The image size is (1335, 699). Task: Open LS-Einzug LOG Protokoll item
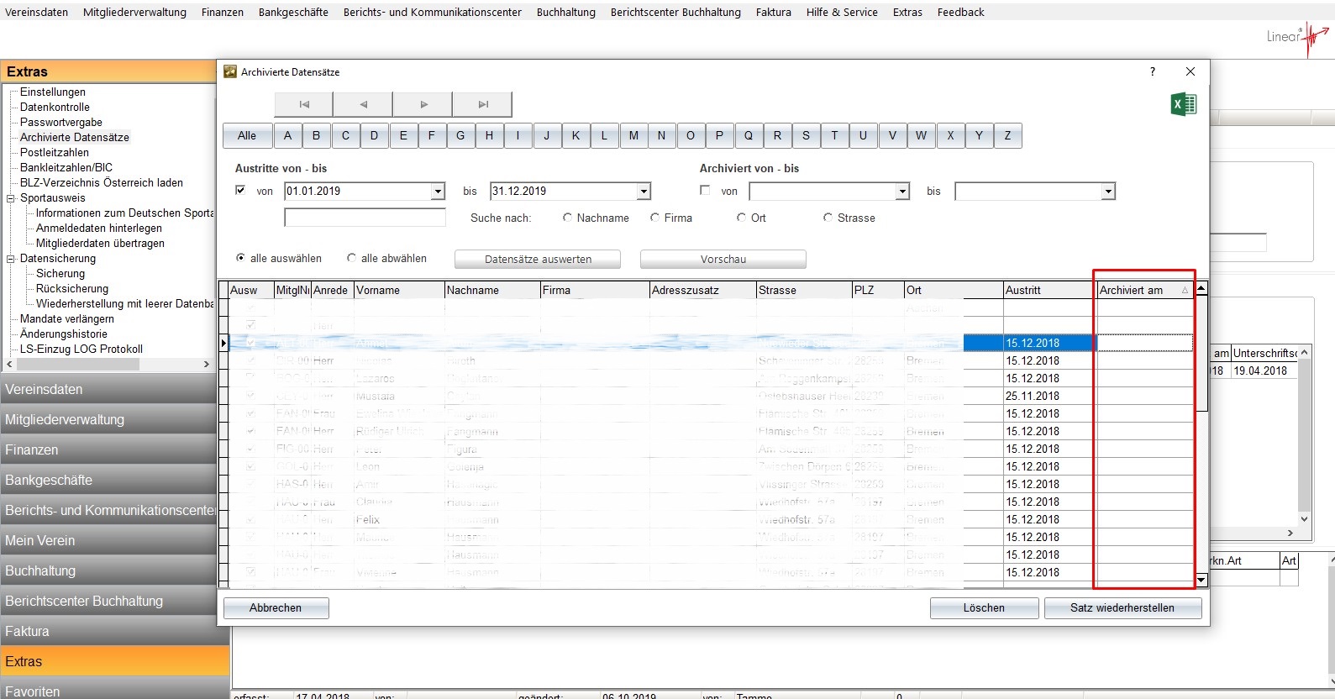tap(81, 349)
